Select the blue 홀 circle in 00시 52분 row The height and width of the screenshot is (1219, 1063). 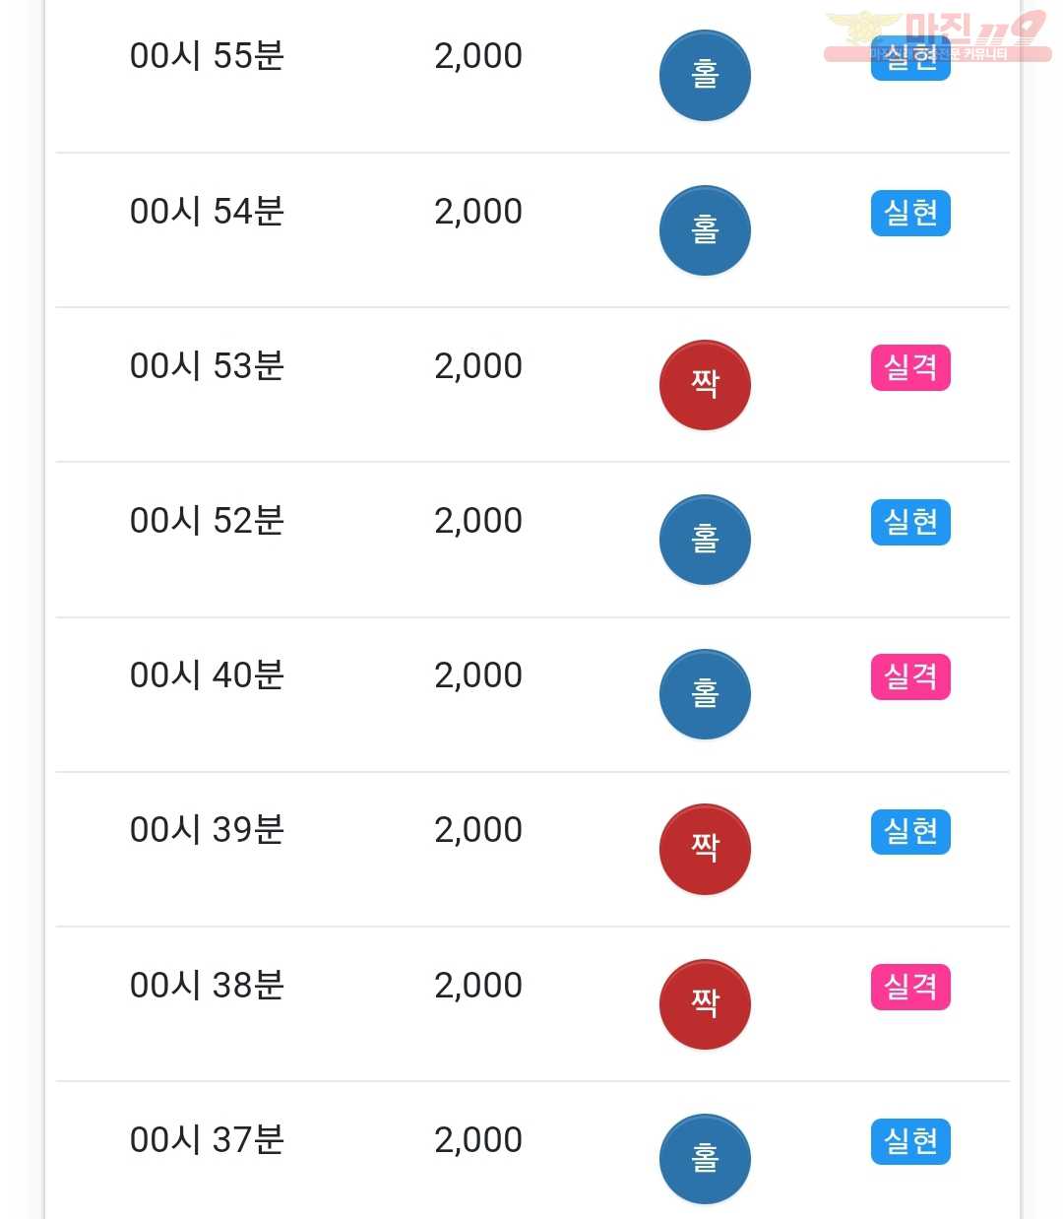click(x=705, y=540)
